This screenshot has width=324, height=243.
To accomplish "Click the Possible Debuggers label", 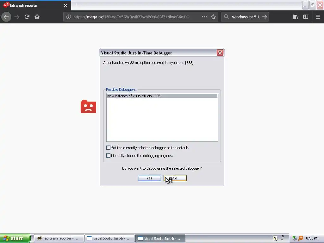I will [121, 90].
